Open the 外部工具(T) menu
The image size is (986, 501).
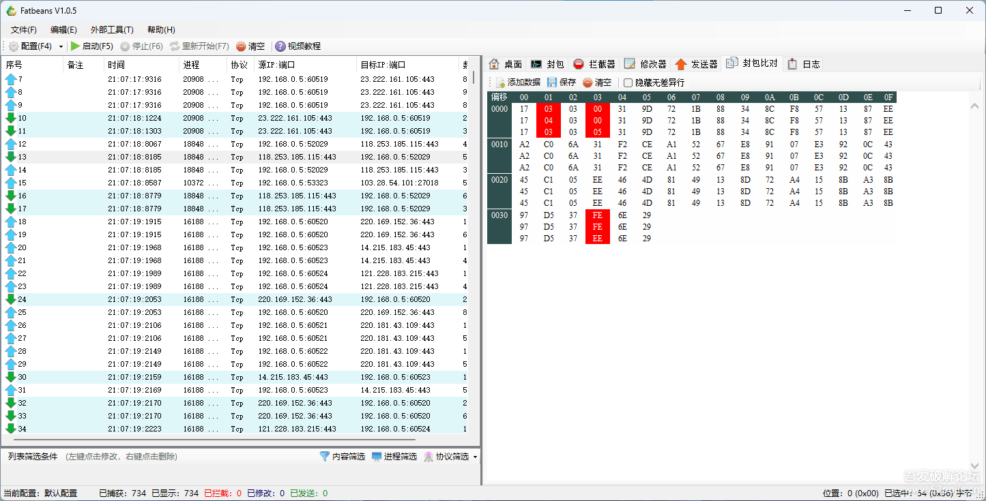(111, 29)
